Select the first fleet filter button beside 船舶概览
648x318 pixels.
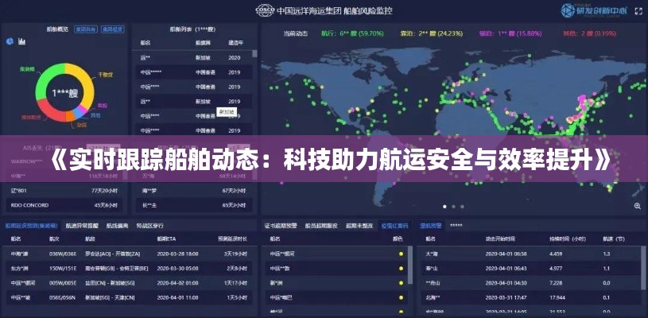86,29
